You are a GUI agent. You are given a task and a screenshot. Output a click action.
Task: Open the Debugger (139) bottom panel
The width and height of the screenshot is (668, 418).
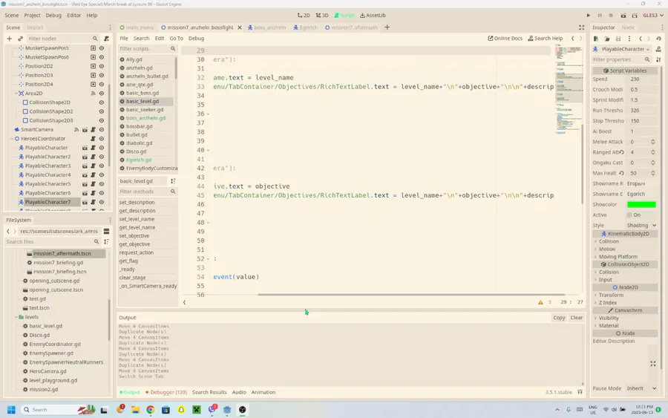coord(166,392)
